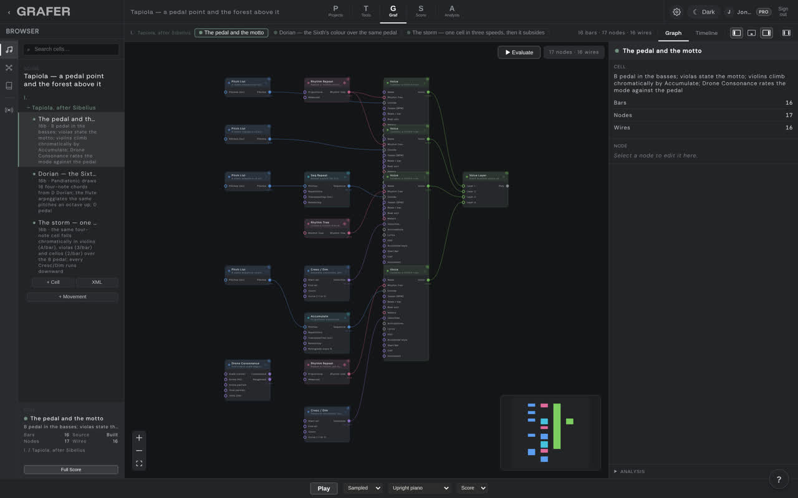Toggle the right sidebar panel layout
This screenshot has width=798, height=498.
[767, 33]
